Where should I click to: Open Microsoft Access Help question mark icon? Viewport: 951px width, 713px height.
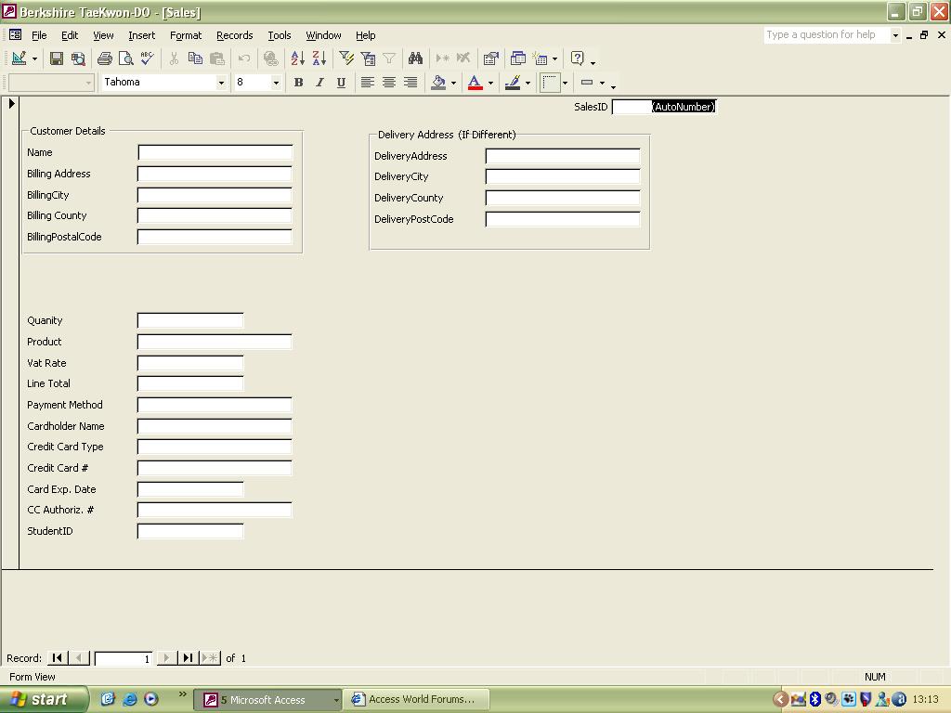point(578,58)
